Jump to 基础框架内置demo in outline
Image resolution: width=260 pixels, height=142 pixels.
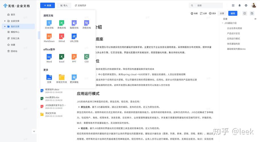[x=236, y=49]
